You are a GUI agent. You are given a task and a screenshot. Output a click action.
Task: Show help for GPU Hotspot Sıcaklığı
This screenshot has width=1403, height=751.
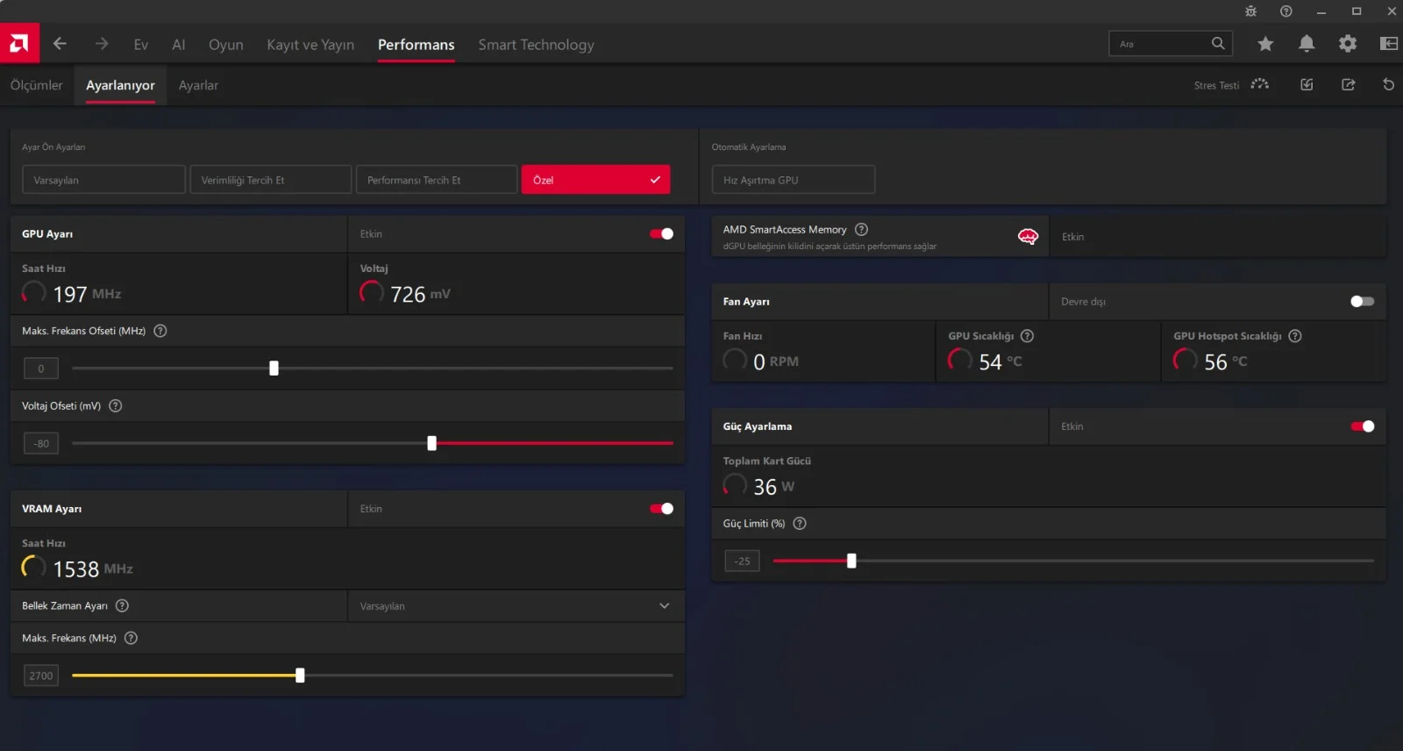[x=1295, y=336]
